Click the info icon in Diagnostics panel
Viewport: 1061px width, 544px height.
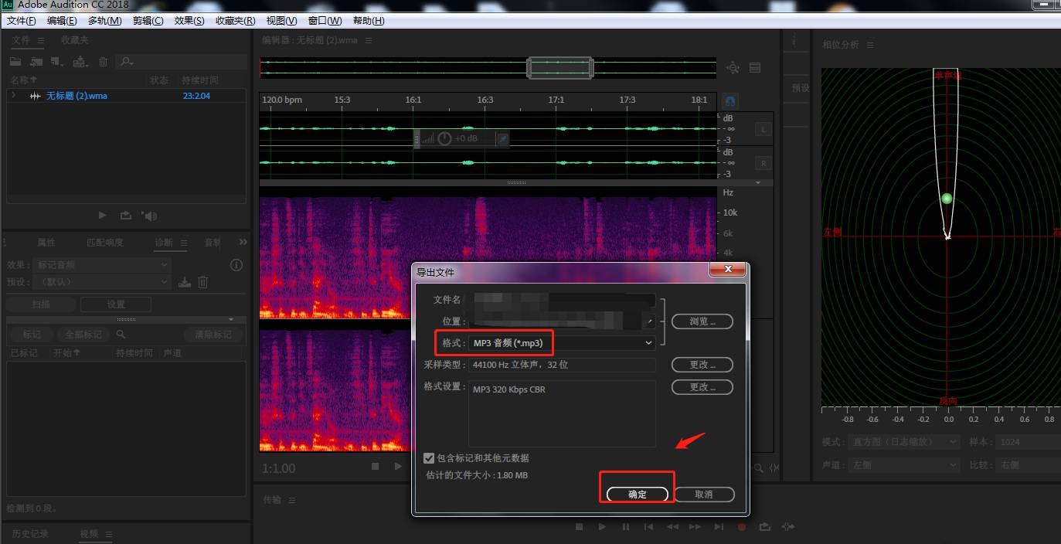[x=236, y=265]
